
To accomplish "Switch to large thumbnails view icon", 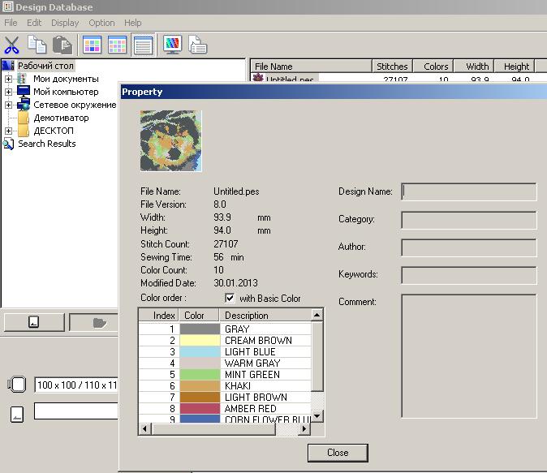I will [x=93, y=45].
